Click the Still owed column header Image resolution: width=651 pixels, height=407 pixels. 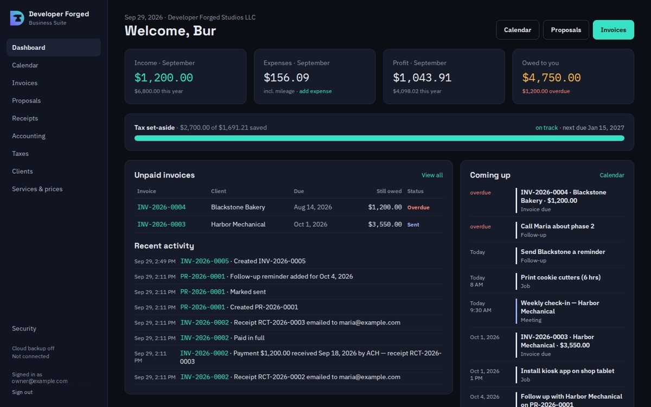coord(389,191)
